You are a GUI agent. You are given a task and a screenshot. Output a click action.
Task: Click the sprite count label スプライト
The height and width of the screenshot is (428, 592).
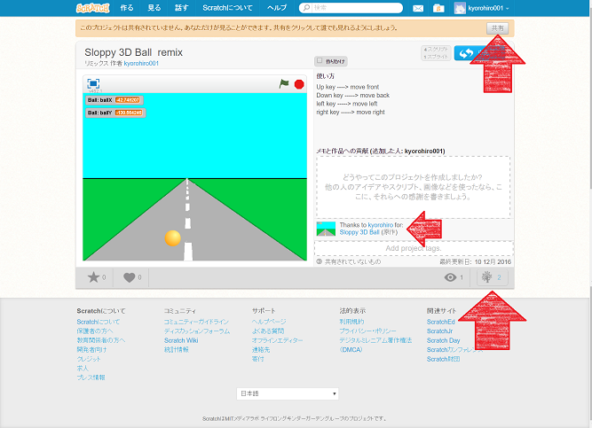pyautogui.click(x=436, y=57)
